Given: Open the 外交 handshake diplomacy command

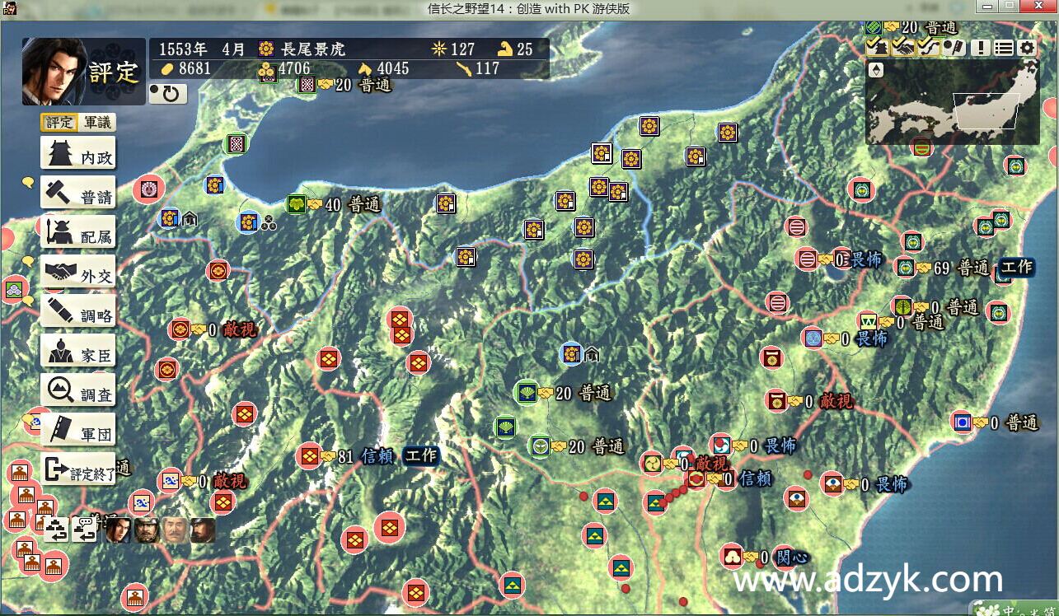Looking at the screenshot, I should pyautogui.click(x=78, y=271).
